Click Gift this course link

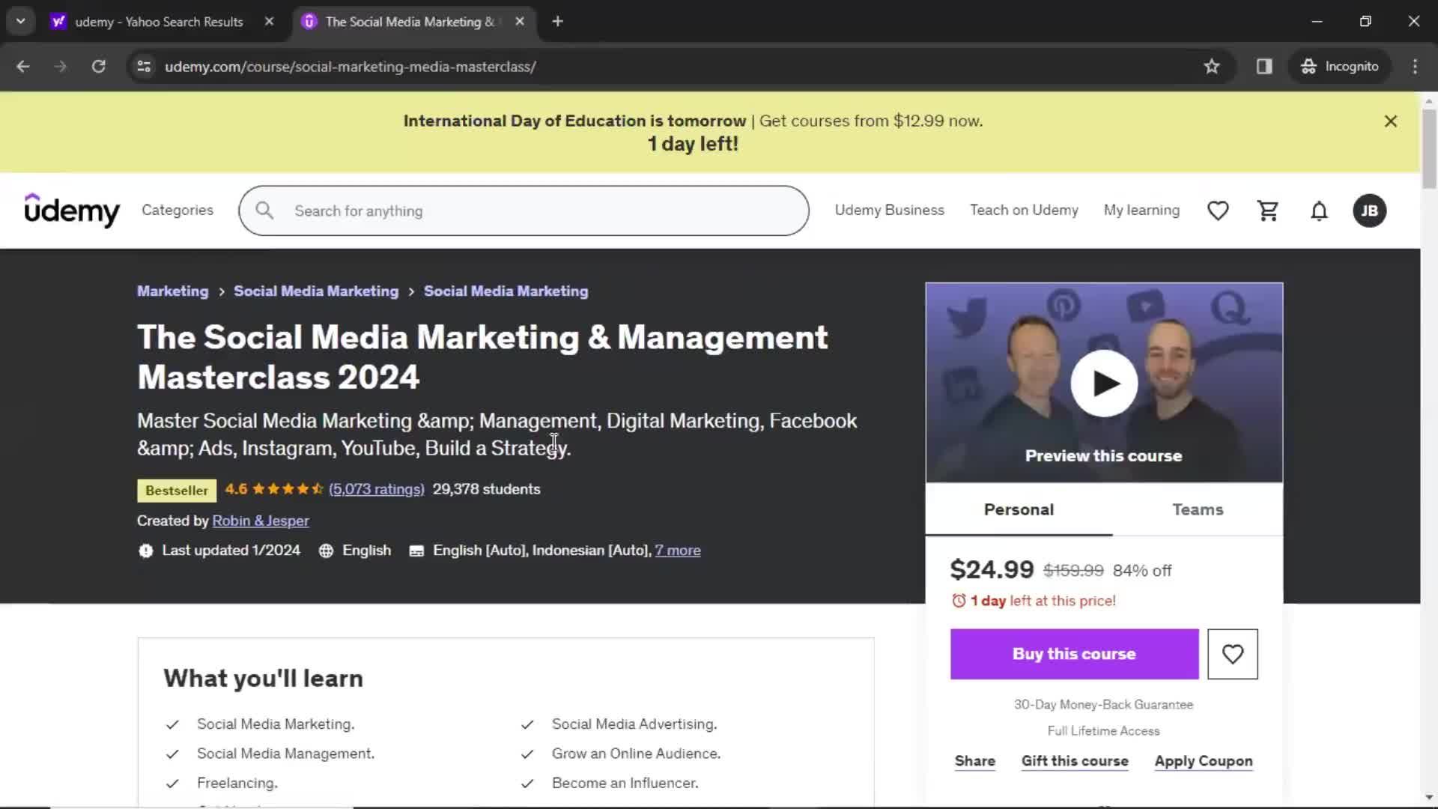point(1075,760)
